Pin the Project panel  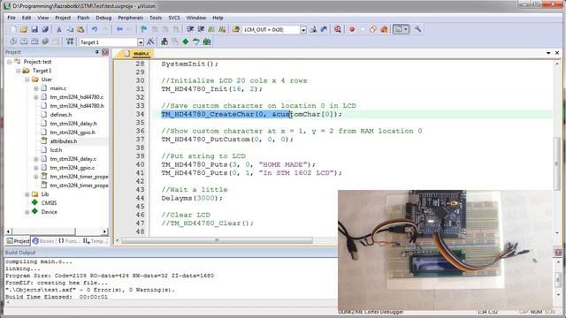pyautogui.click(x=96, y=52)
